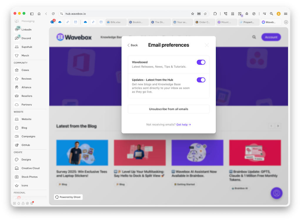Open the GitHub sidebar app
301x221 pixels.
click(26, 145)
